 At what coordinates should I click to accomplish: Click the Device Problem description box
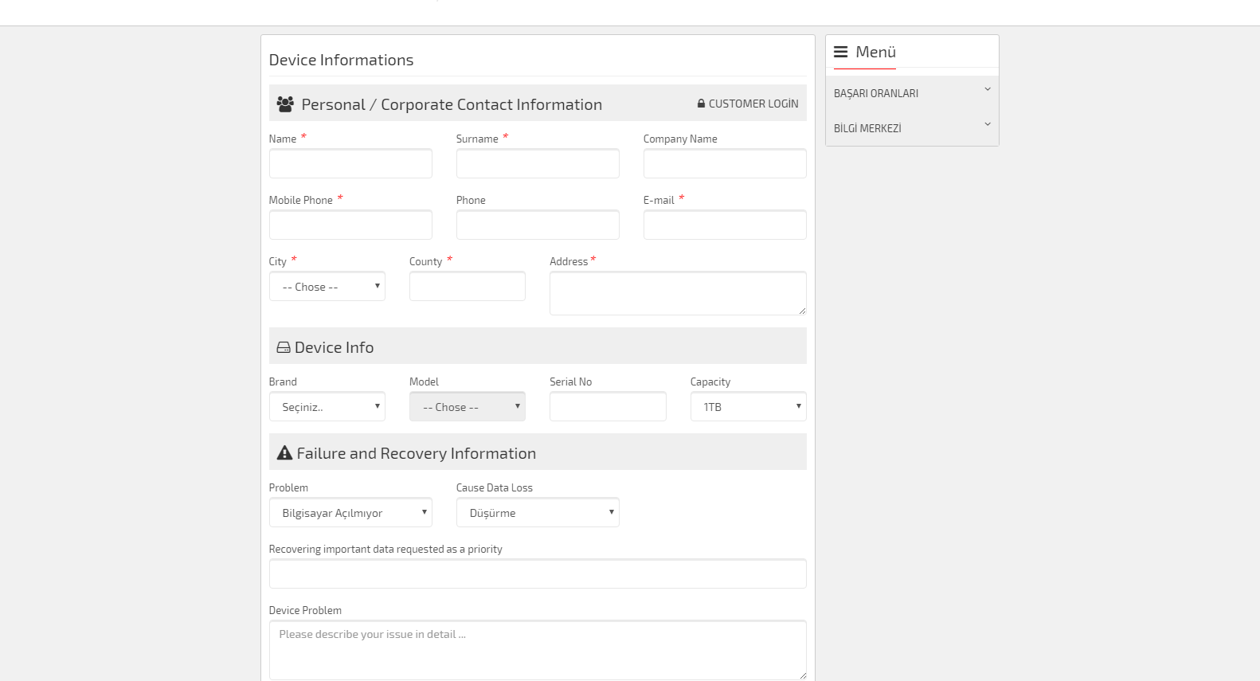click(538, 650)
